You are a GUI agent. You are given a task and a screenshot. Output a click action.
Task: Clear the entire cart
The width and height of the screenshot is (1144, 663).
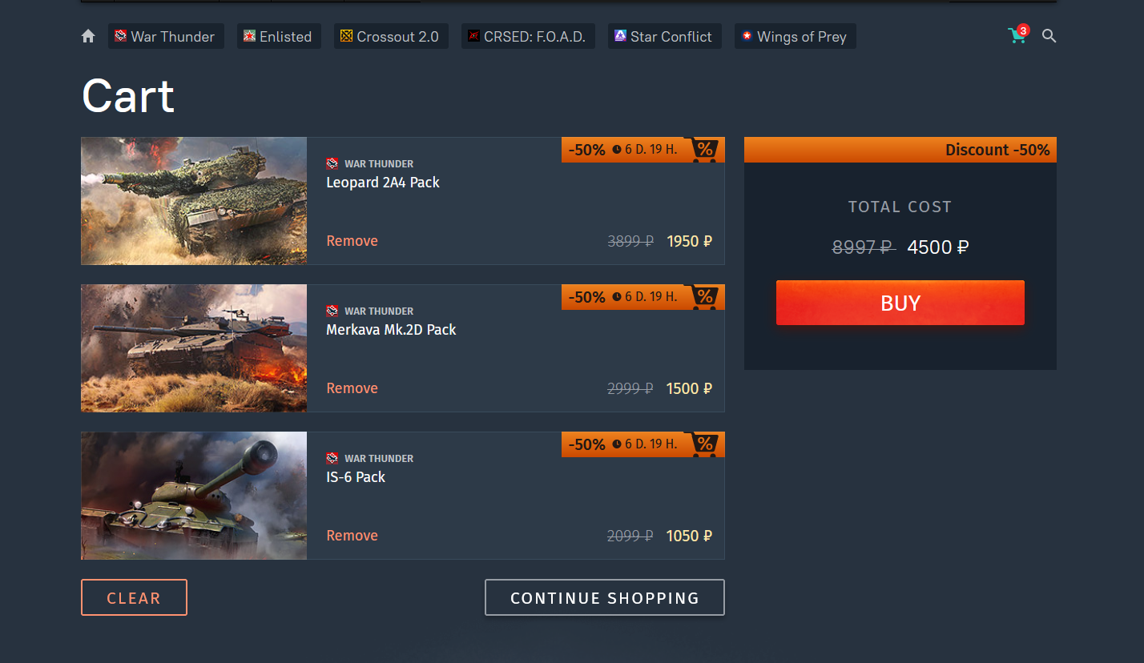(x=134, y=597)
